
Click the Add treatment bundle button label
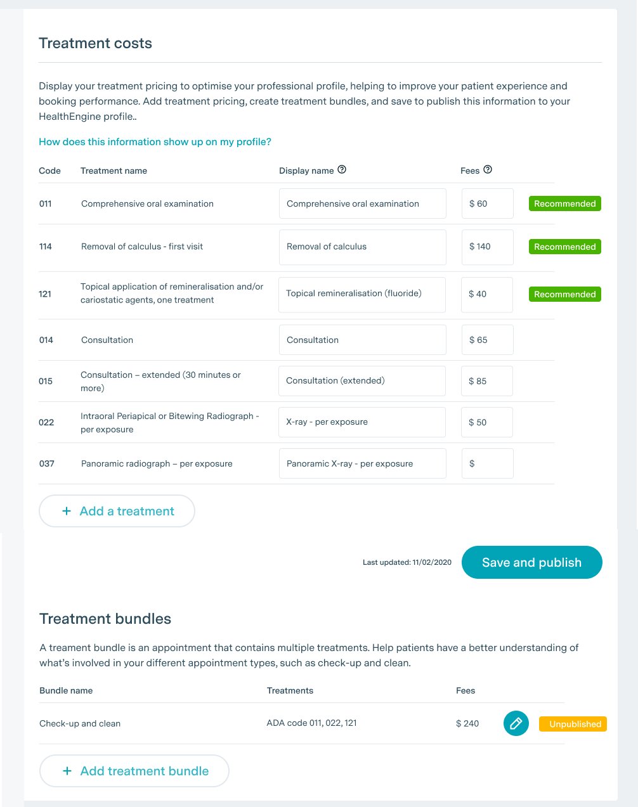click(145, 771)
